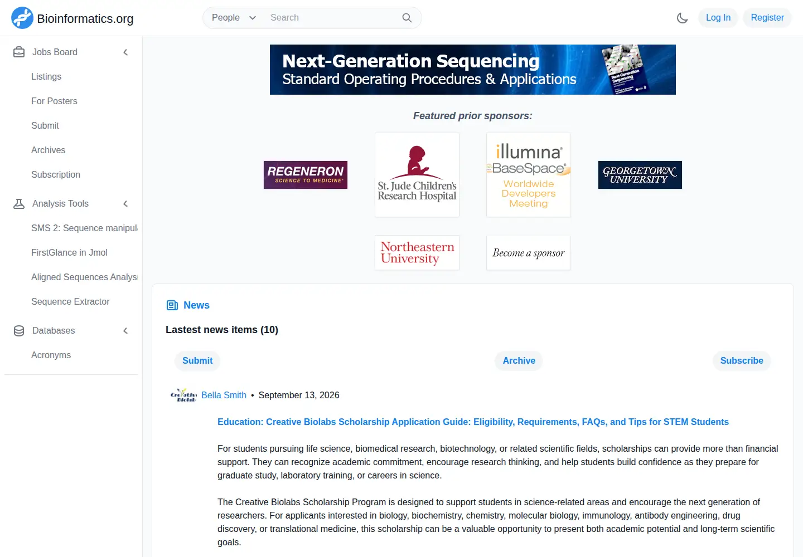The image size is (803, 557).
Task: Click the Georgetown University sponsor logo
Action: (640, 175)
